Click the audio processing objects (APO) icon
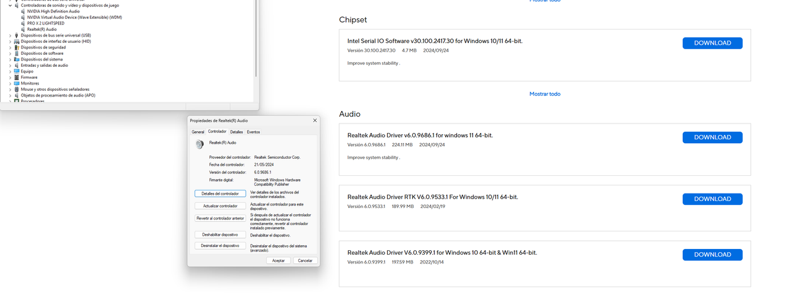This screenshot has height=295, width=807. [16, 95]
